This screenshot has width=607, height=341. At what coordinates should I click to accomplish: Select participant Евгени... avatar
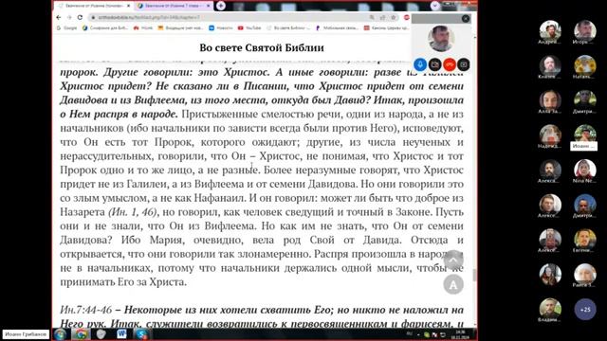[584, 239]
